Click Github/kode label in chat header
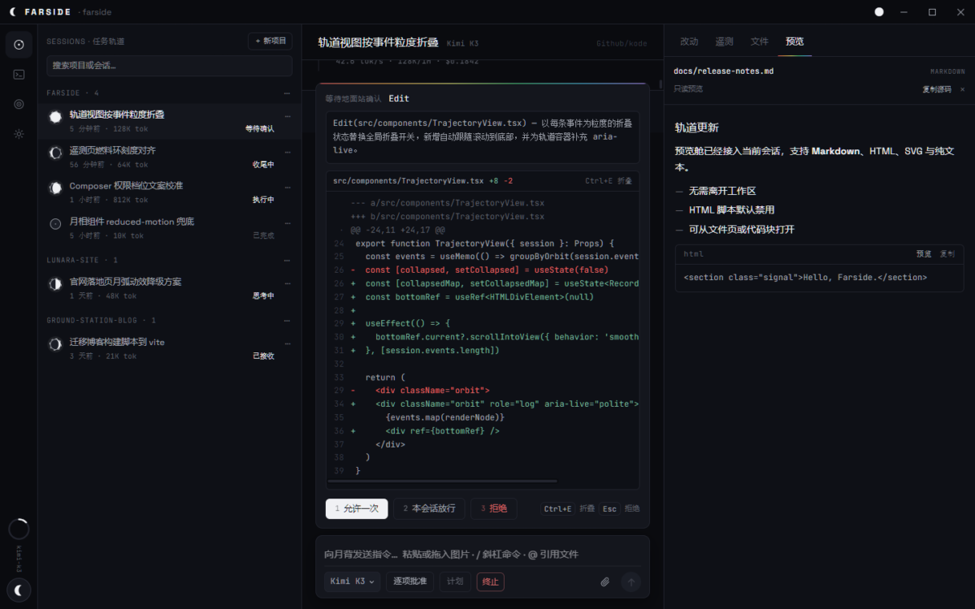 tap(622, 44)
